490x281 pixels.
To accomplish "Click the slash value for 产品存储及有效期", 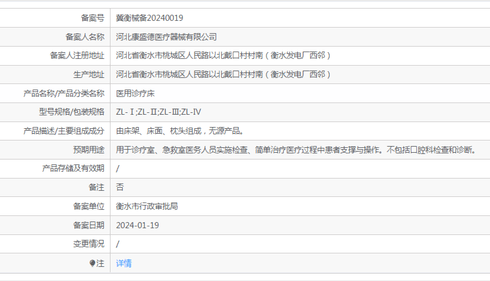I will coord(117,169).
